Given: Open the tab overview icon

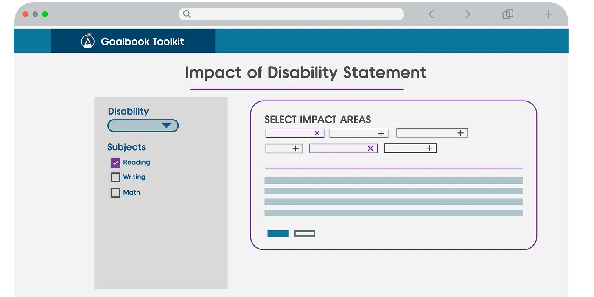Looking at the screenshot, I should [x=507, y=14].
